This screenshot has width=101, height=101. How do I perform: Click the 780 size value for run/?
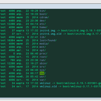[x=13, y=60]
